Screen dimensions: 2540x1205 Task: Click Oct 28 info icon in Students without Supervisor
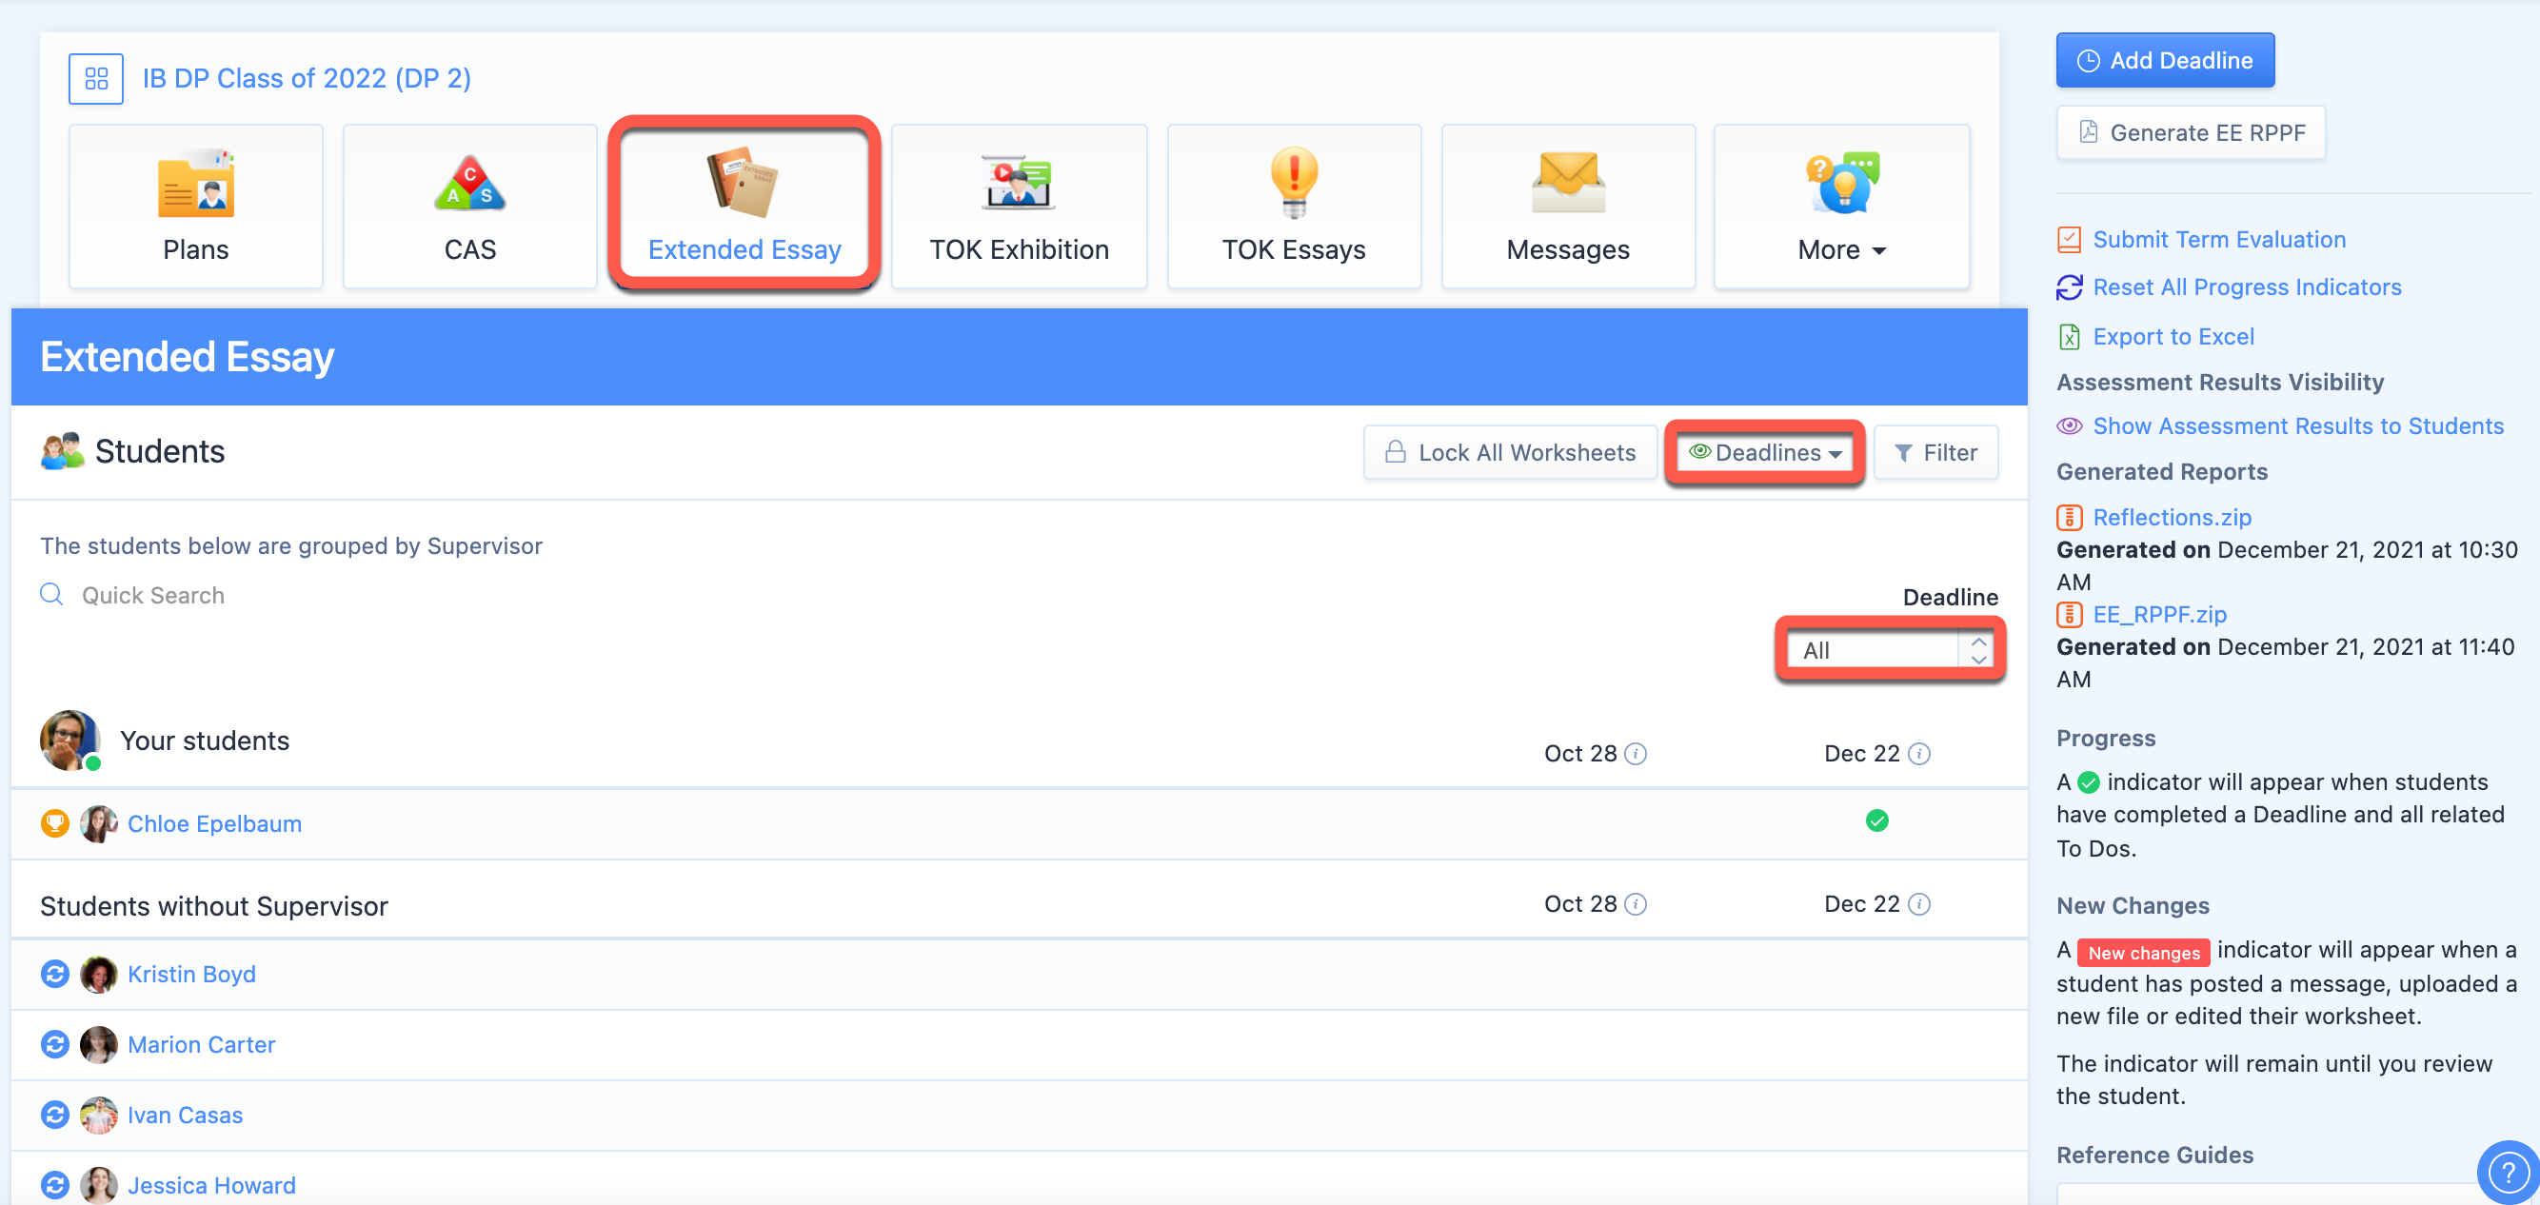click(1636, 903)
